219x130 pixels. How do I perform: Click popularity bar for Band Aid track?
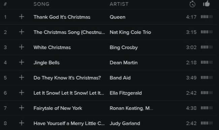tap(207, 78)
